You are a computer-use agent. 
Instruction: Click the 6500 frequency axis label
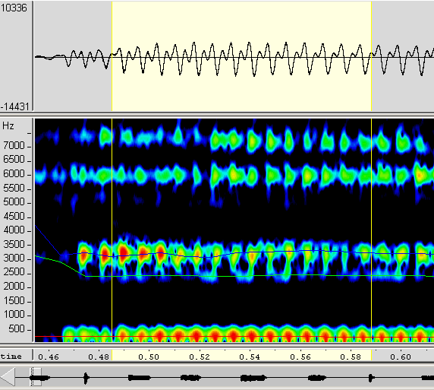[x=14, y=160]
